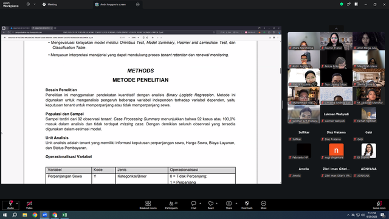Click the shared browser's address bar
This screenshot has height=219, width=389.
113,32
